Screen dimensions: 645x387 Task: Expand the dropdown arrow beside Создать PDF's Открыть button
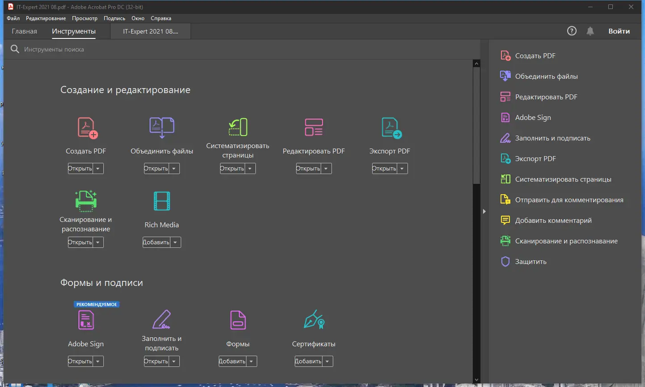point(98,169)
